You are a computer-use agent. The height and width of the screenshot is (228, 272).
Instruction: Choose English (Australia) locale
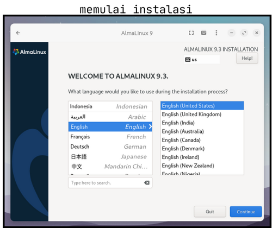(202, 131)
